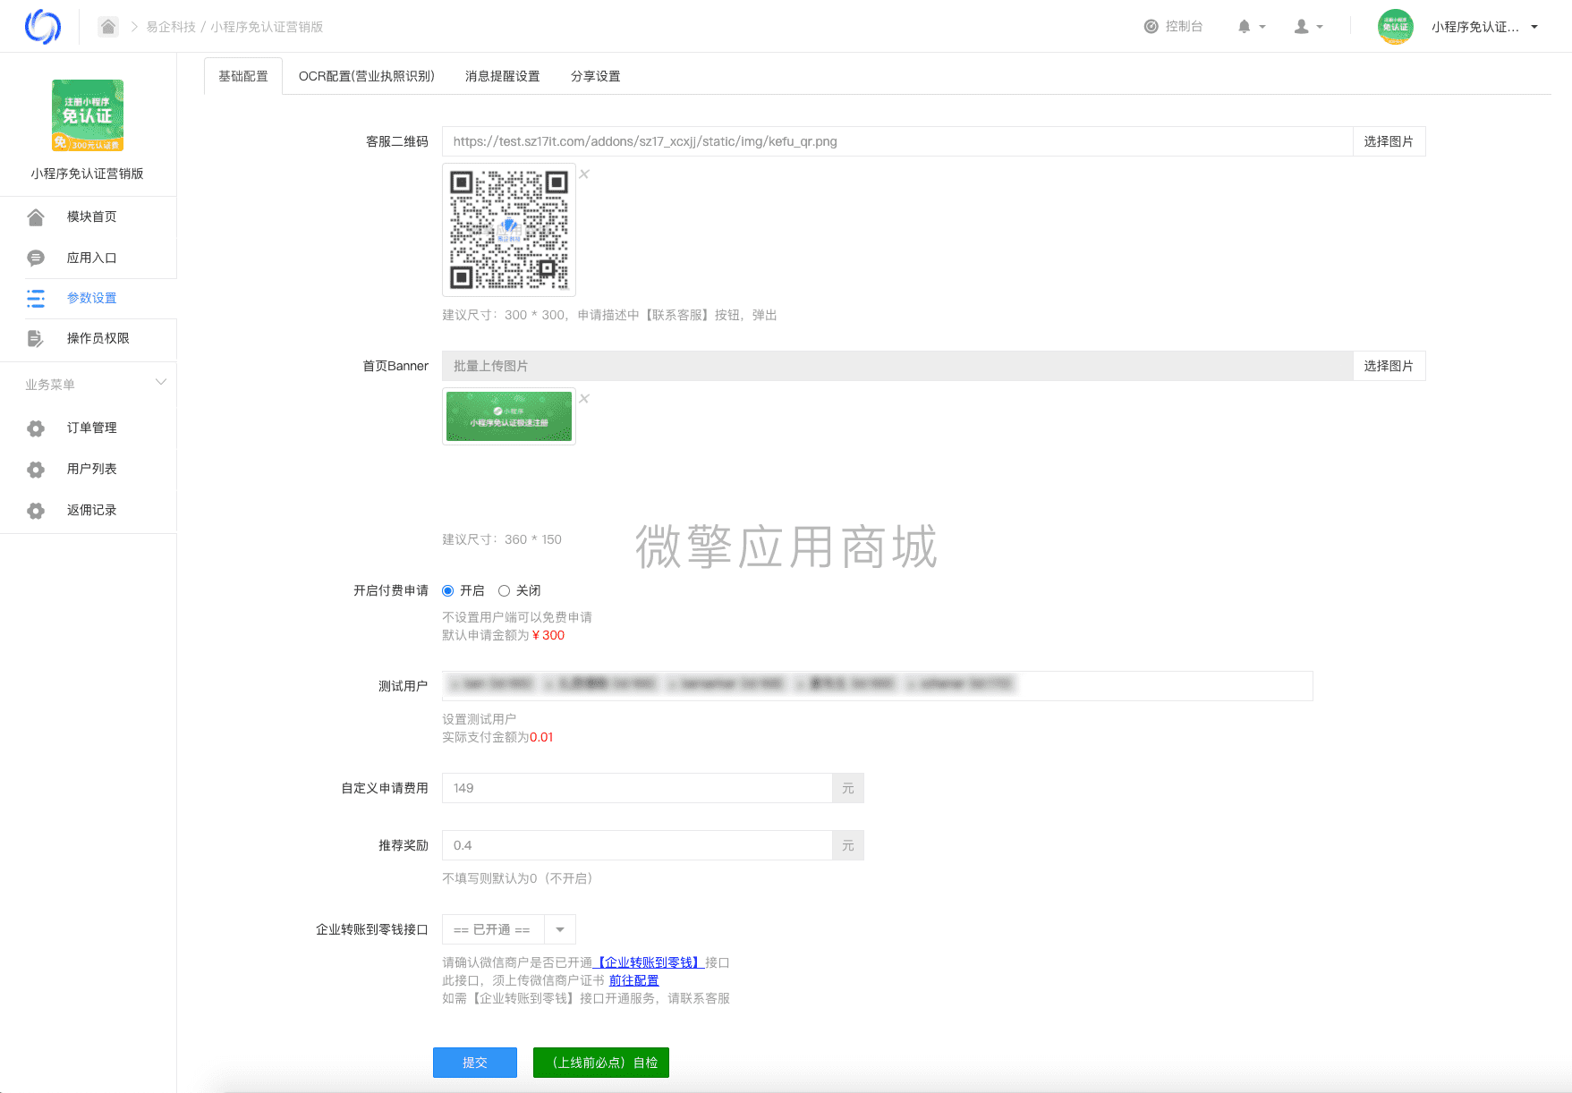The width and height of the screenshot is (1572, 1093).
Task: Click 小程序免认证营销版 breadcrumb text
Action: click(x=267, y=27)
